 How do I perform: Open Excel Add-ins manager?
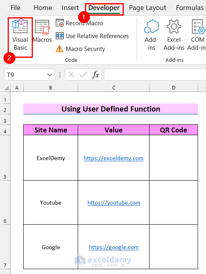point(174,35)
